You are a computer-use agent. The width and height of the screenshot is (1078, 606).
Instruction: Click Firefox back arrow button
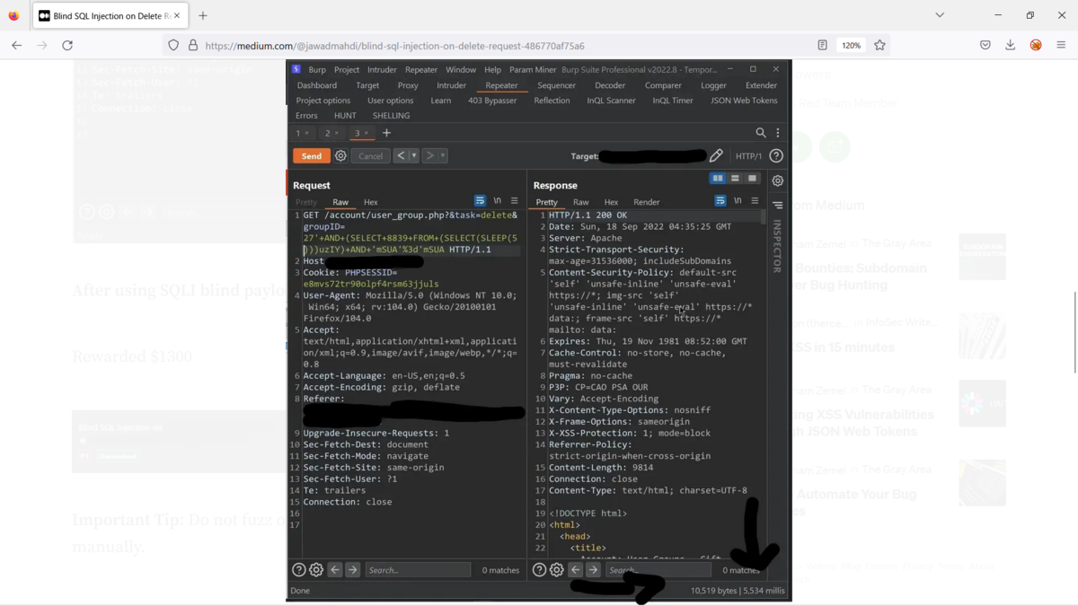tap(16, 45)
